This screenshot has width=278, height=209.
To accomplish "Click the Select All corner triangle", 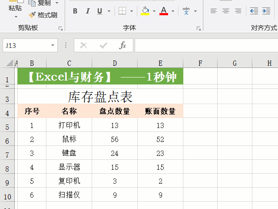I will 10,64.
